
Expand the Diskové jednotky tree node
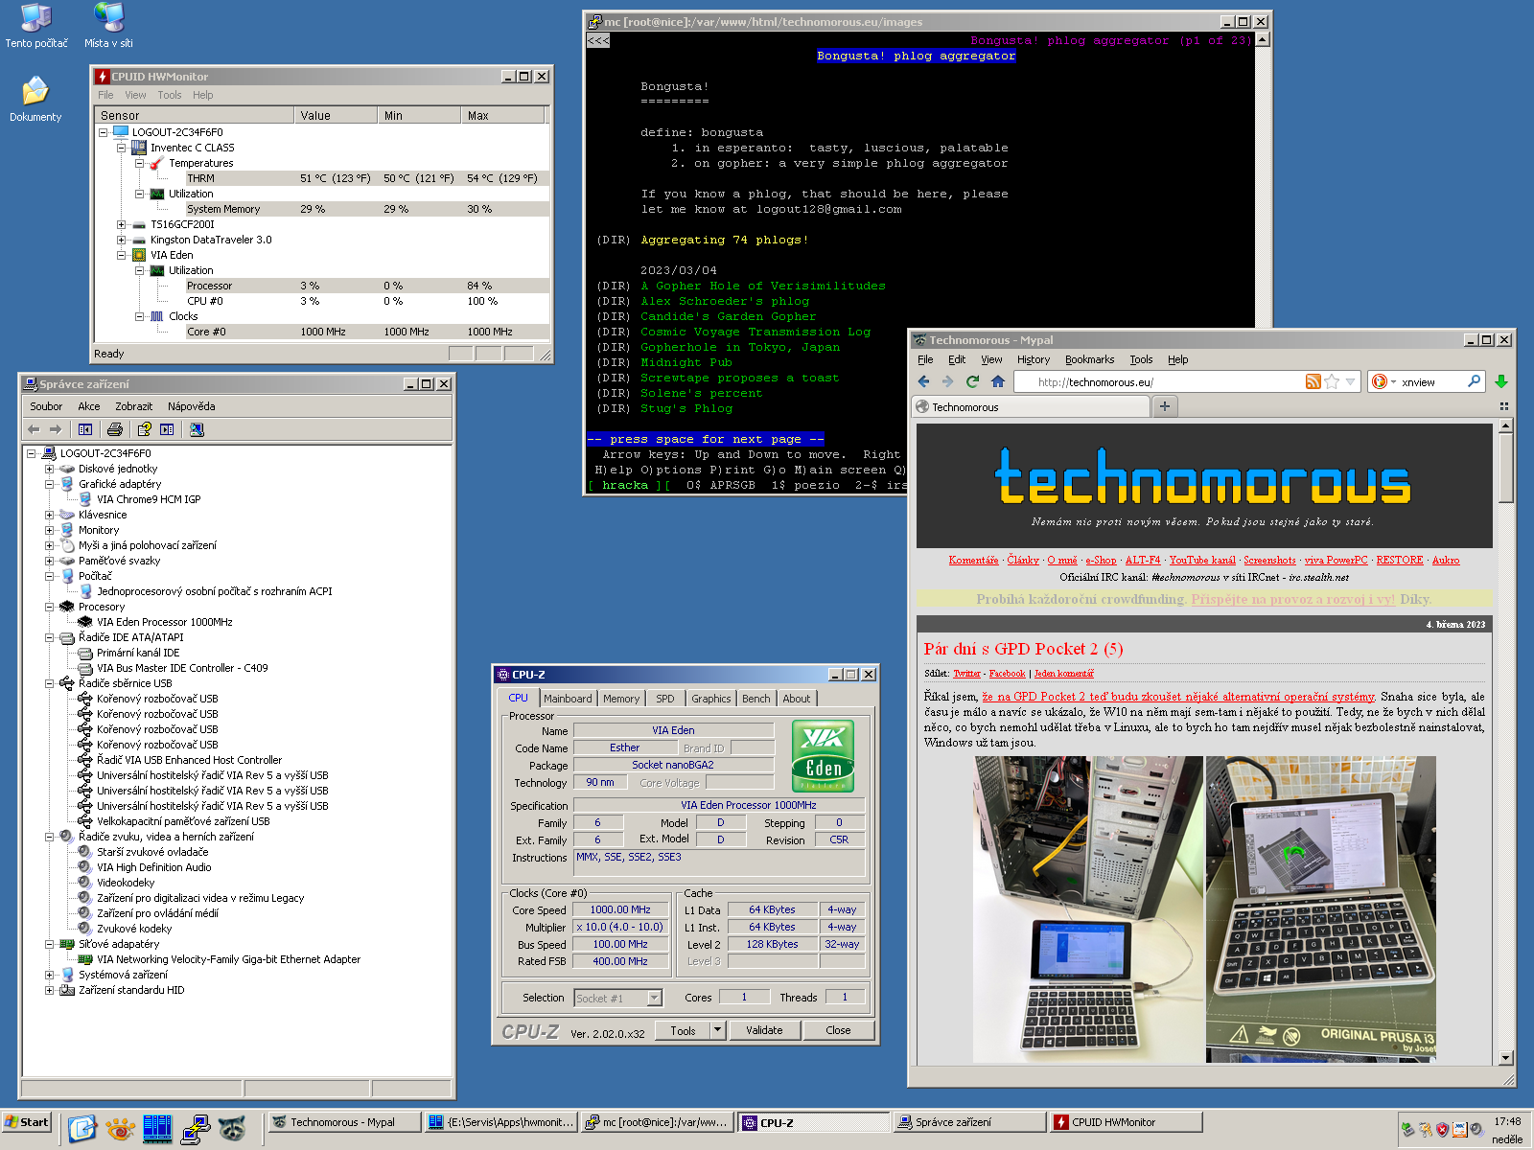point(49,469)
